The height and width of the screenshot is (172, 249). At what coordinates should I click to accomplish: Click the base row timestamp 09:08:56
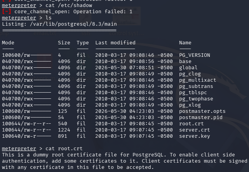[x=142, y=61]
